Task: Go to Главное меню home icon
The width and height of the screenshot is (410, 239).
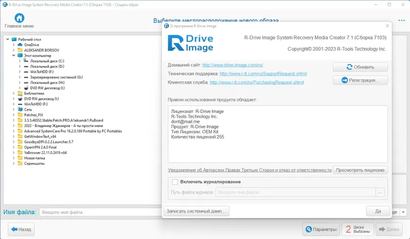Action: (19, 18)
